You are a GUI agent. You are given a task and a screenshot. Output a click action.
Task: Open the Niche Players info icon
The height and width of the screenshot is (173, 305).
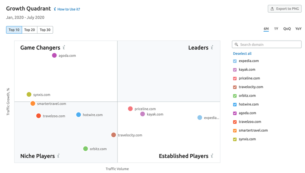[x=58, y=156]
